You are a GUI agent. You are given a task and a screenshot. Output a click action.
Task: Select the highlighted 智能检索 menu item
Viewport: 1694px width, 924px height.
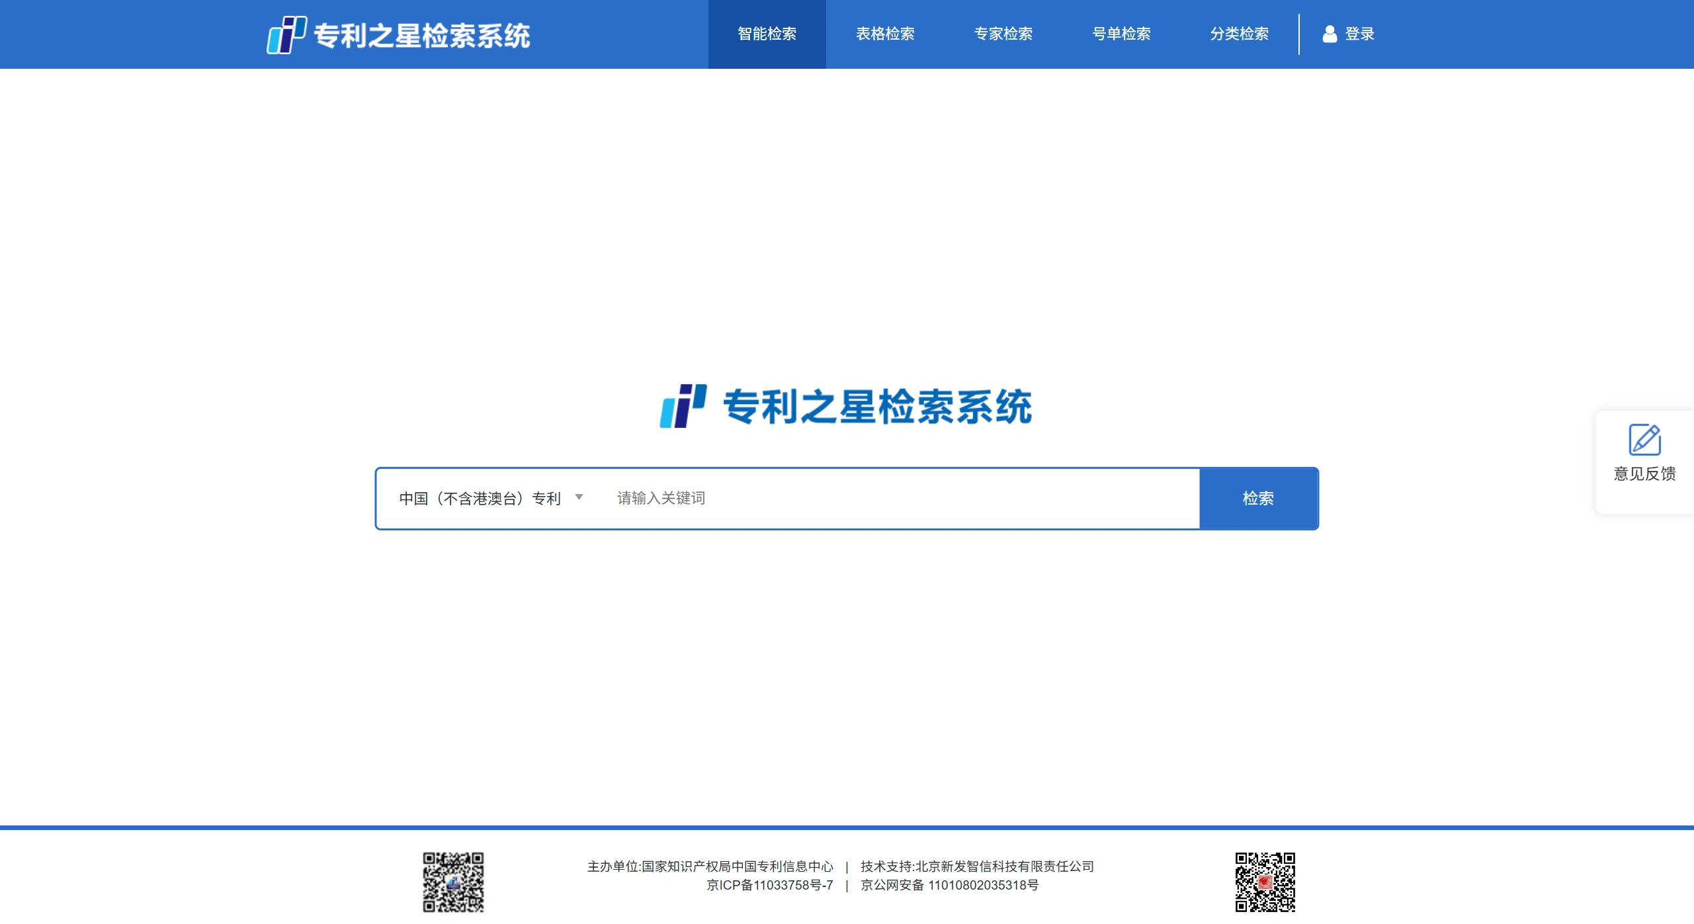pos(767,34)
